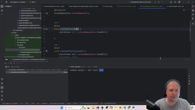The height and width of the screenshot is (110, 195).
Task: Open File Explorer from the taskbar
Action: [93, 108]
